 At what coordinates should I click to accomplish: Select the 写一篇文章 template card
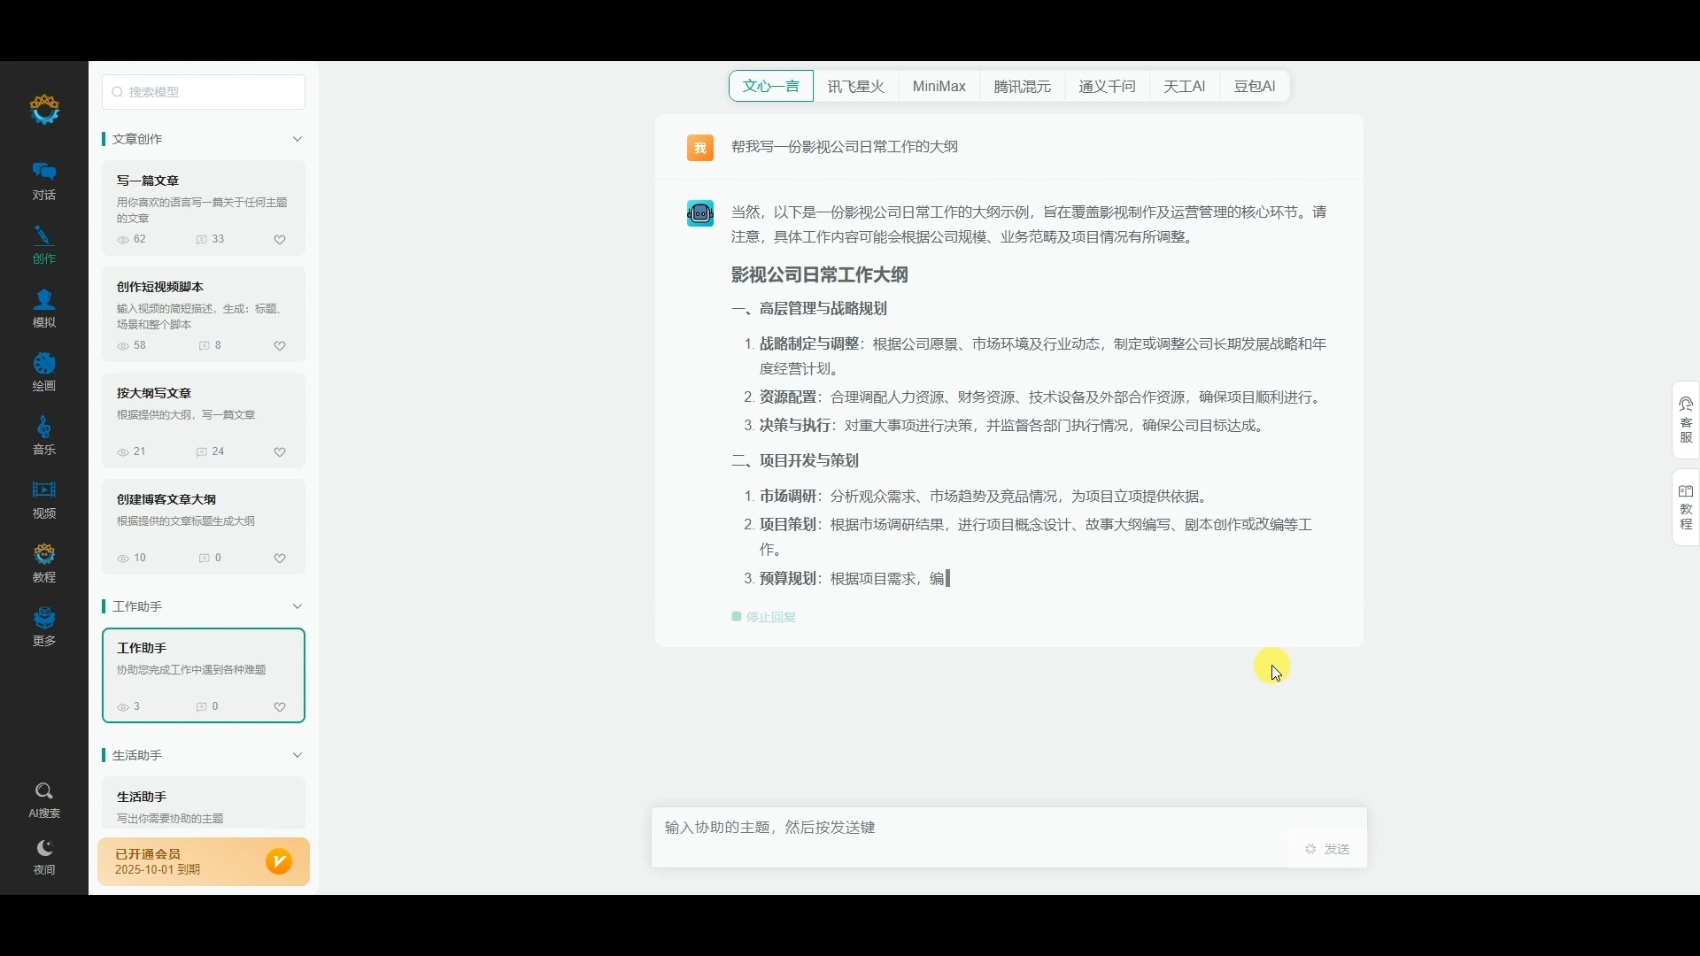pos(204,208)
